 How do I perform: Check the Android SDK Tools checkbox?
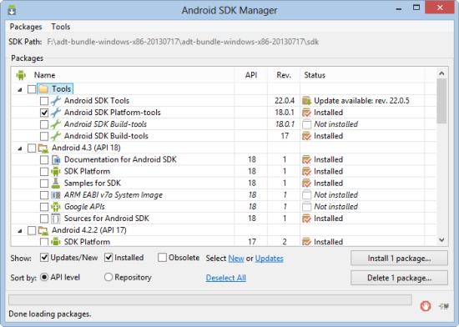(44, 101)
